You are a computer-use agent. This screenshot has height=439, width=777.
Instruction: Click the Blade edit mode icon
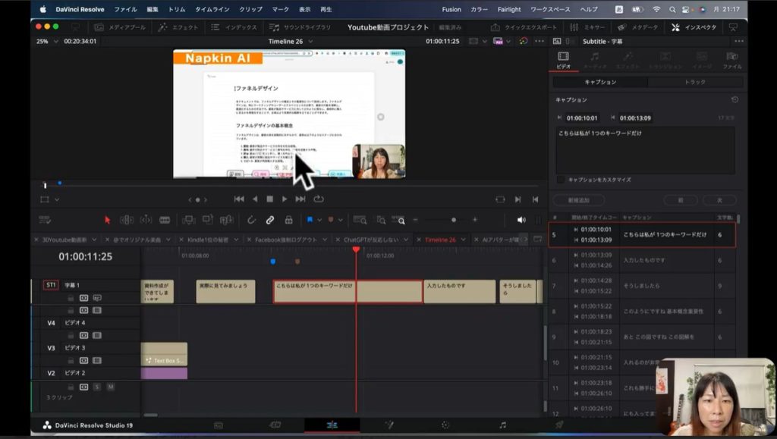pyautogui.click(x=165, y=220)
